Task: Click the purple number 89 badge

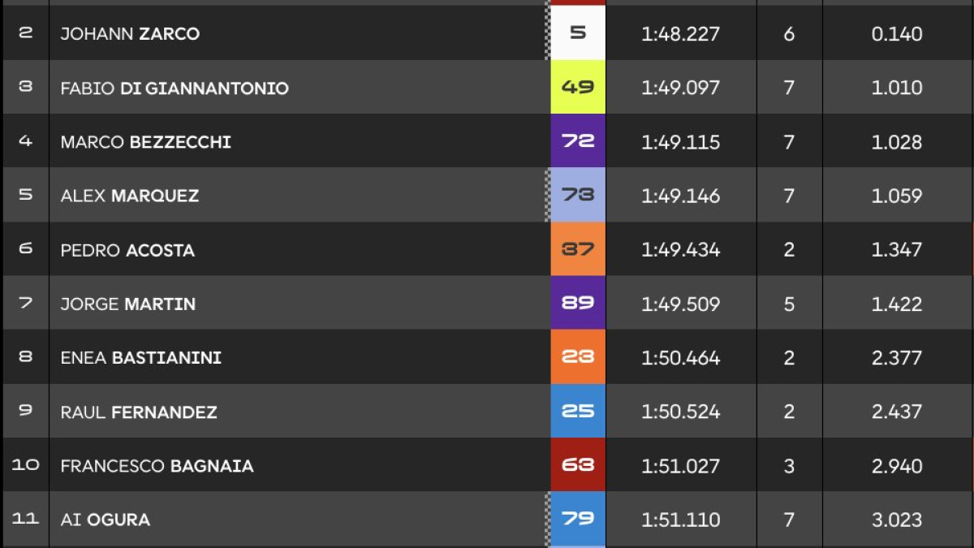Action: pos(578,303)
